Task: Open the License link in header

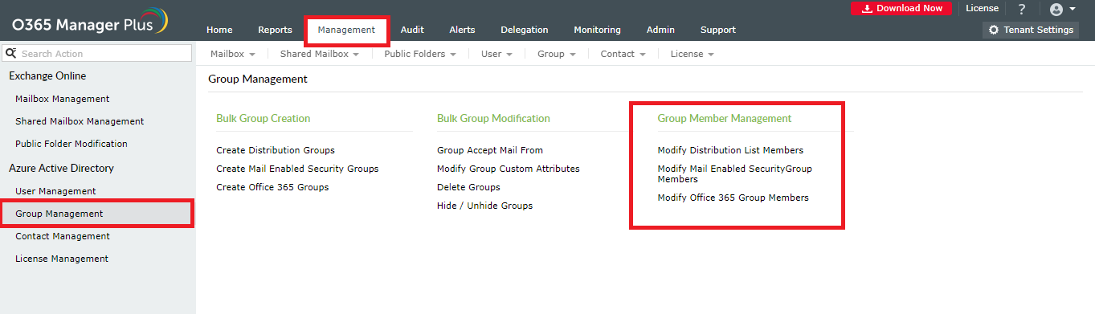Action: point(982,8)
